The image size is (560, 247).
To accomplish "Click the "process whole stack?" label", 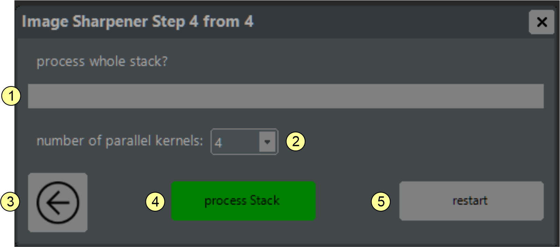I will coord(102,62).
